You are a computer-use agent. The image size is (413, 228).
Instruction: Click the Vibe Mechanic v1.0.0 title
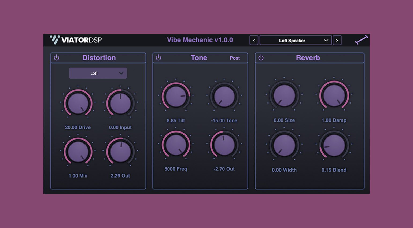point(200,40)
